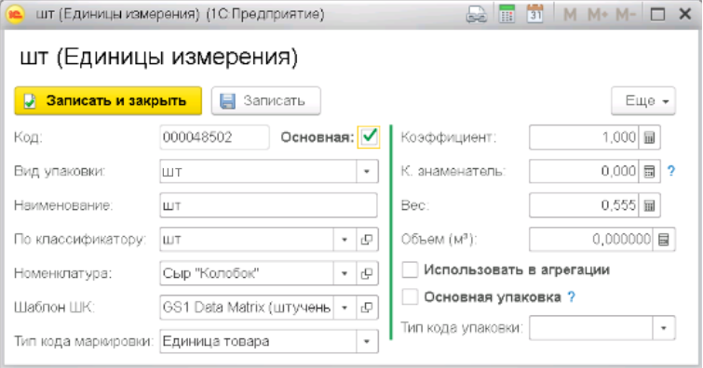Enable Использовать в агрегации checkbox
This screenshot has width=703, height=368.
pyautogui.click(x=410, y=269)
